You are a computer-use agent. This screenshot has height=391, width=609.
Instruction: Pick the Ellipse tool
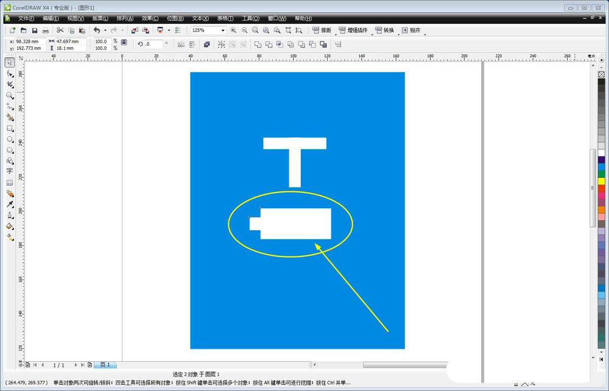10,139
